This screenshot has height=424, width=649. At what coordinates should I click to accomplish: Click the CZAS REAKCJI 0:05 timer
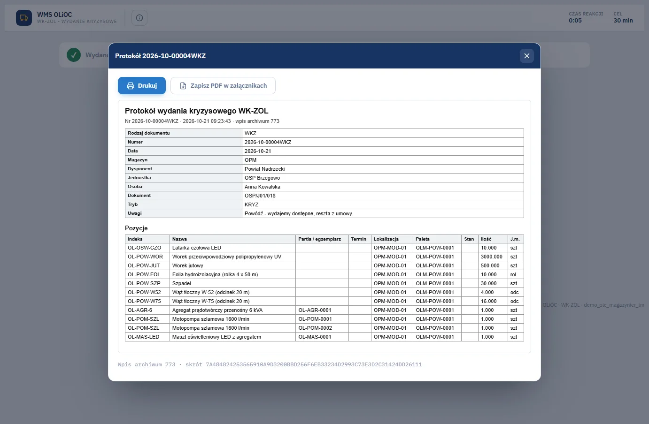(586, 18)
